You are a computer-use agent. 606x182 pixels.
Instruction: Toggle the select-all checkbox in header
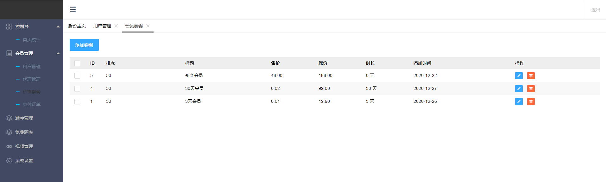click(77, 63)
